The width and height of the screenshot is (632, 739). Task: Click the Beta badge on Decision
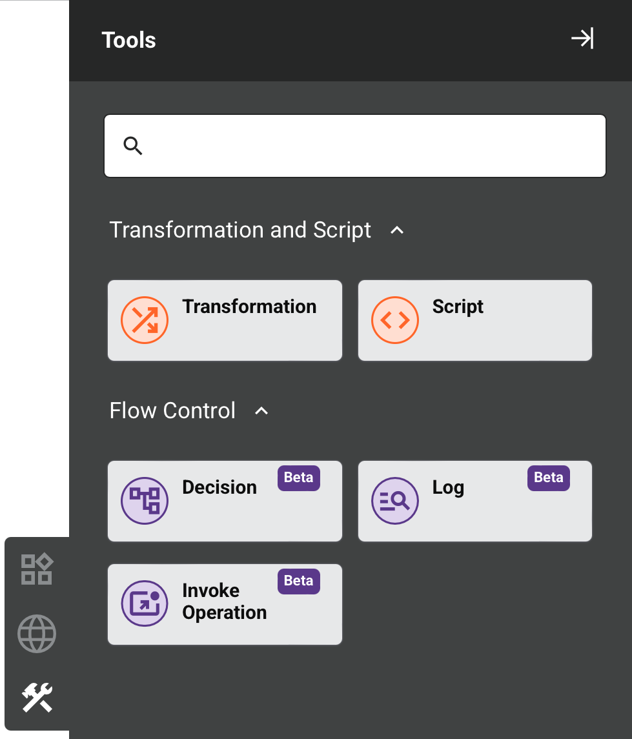[298, 478]
